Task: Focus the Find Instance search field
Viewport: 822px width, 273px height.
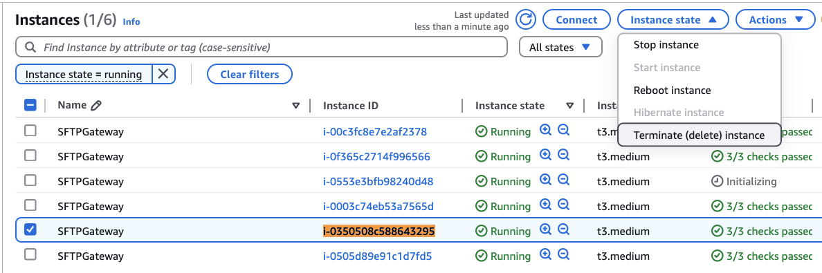Action: (262, 47)
